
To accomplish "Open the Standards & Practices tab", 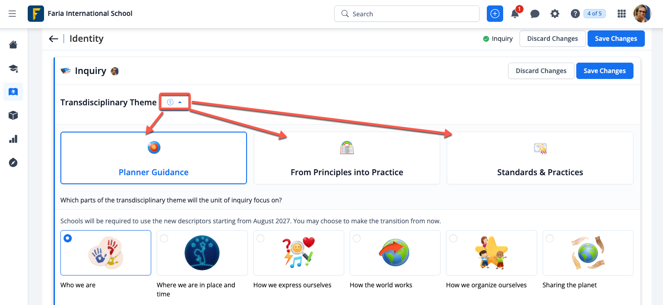I will pyautogui.click(x=540, y=158).
